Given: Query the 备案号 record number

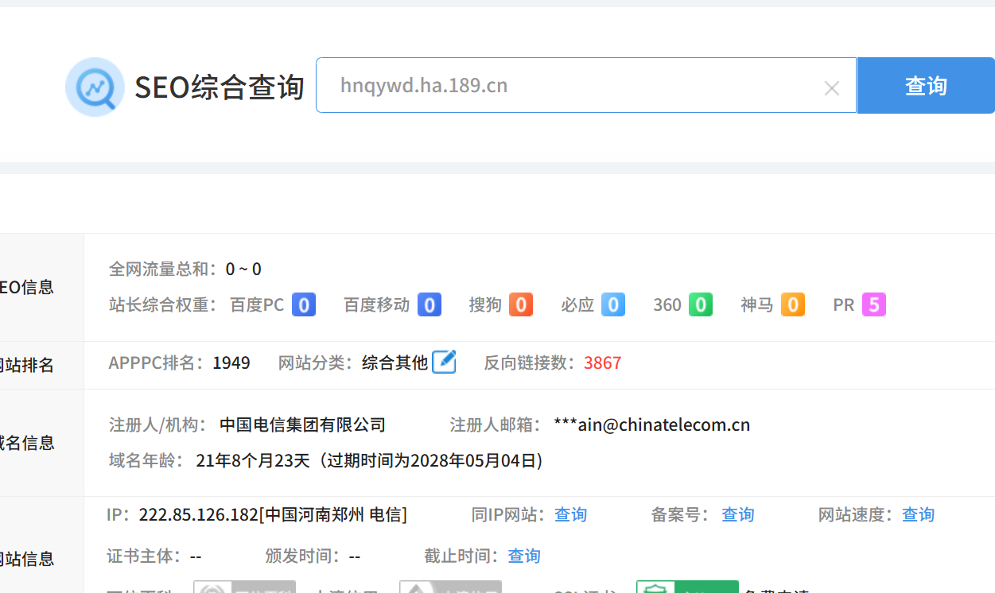Looking at the screenshot, I should 737,515.
